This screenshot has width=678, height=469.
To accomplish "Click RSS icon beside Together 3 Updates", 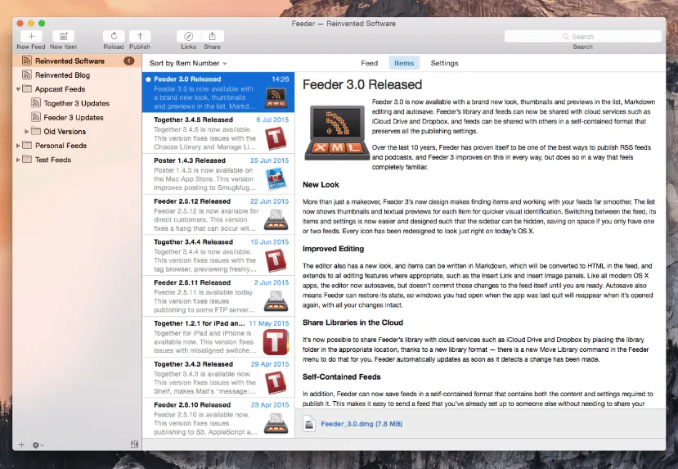I will pos(36,103).
